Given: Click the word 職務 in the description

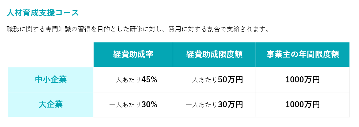Looking at the screenshot, I should click(13, 30).
